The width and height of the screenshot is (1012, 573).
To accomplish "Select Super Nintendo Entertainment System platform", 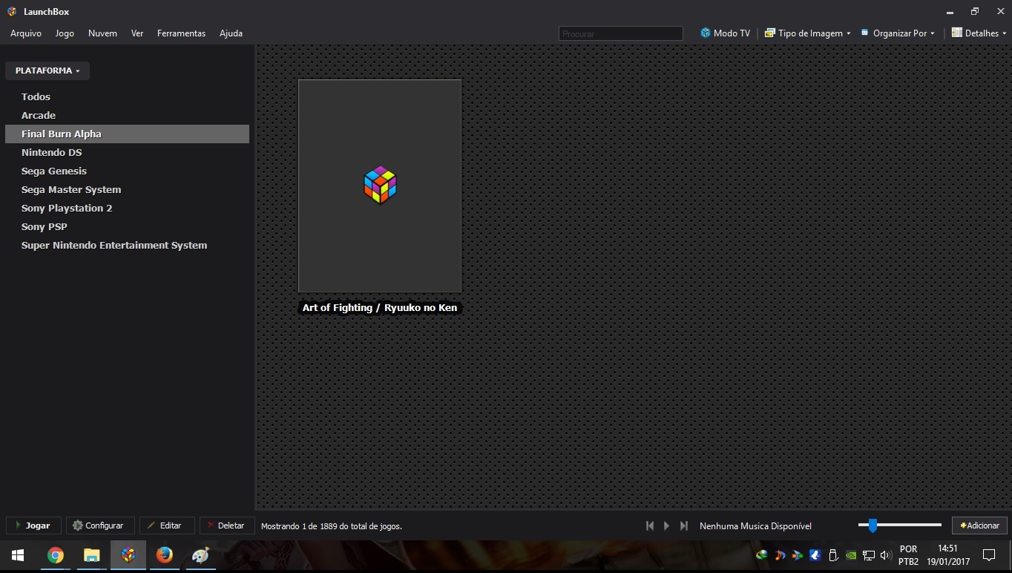I will coord(127,245).
